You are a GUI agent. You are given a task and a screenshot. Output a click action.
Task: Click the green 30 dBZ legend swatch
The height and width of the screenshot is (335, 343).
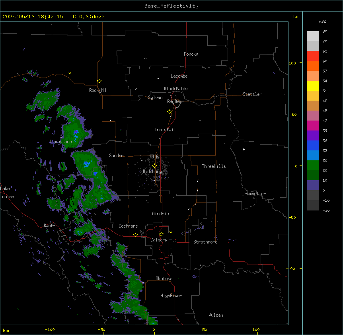click(313, 166)
